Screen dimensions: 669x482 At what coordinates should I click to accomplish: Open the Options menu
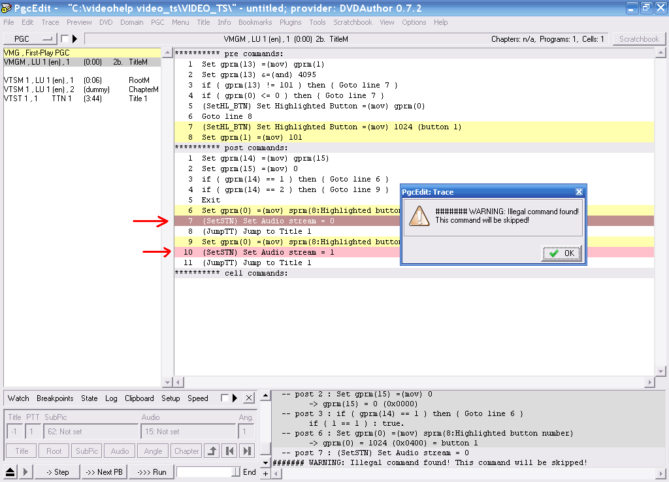click(x=414, y=22)
